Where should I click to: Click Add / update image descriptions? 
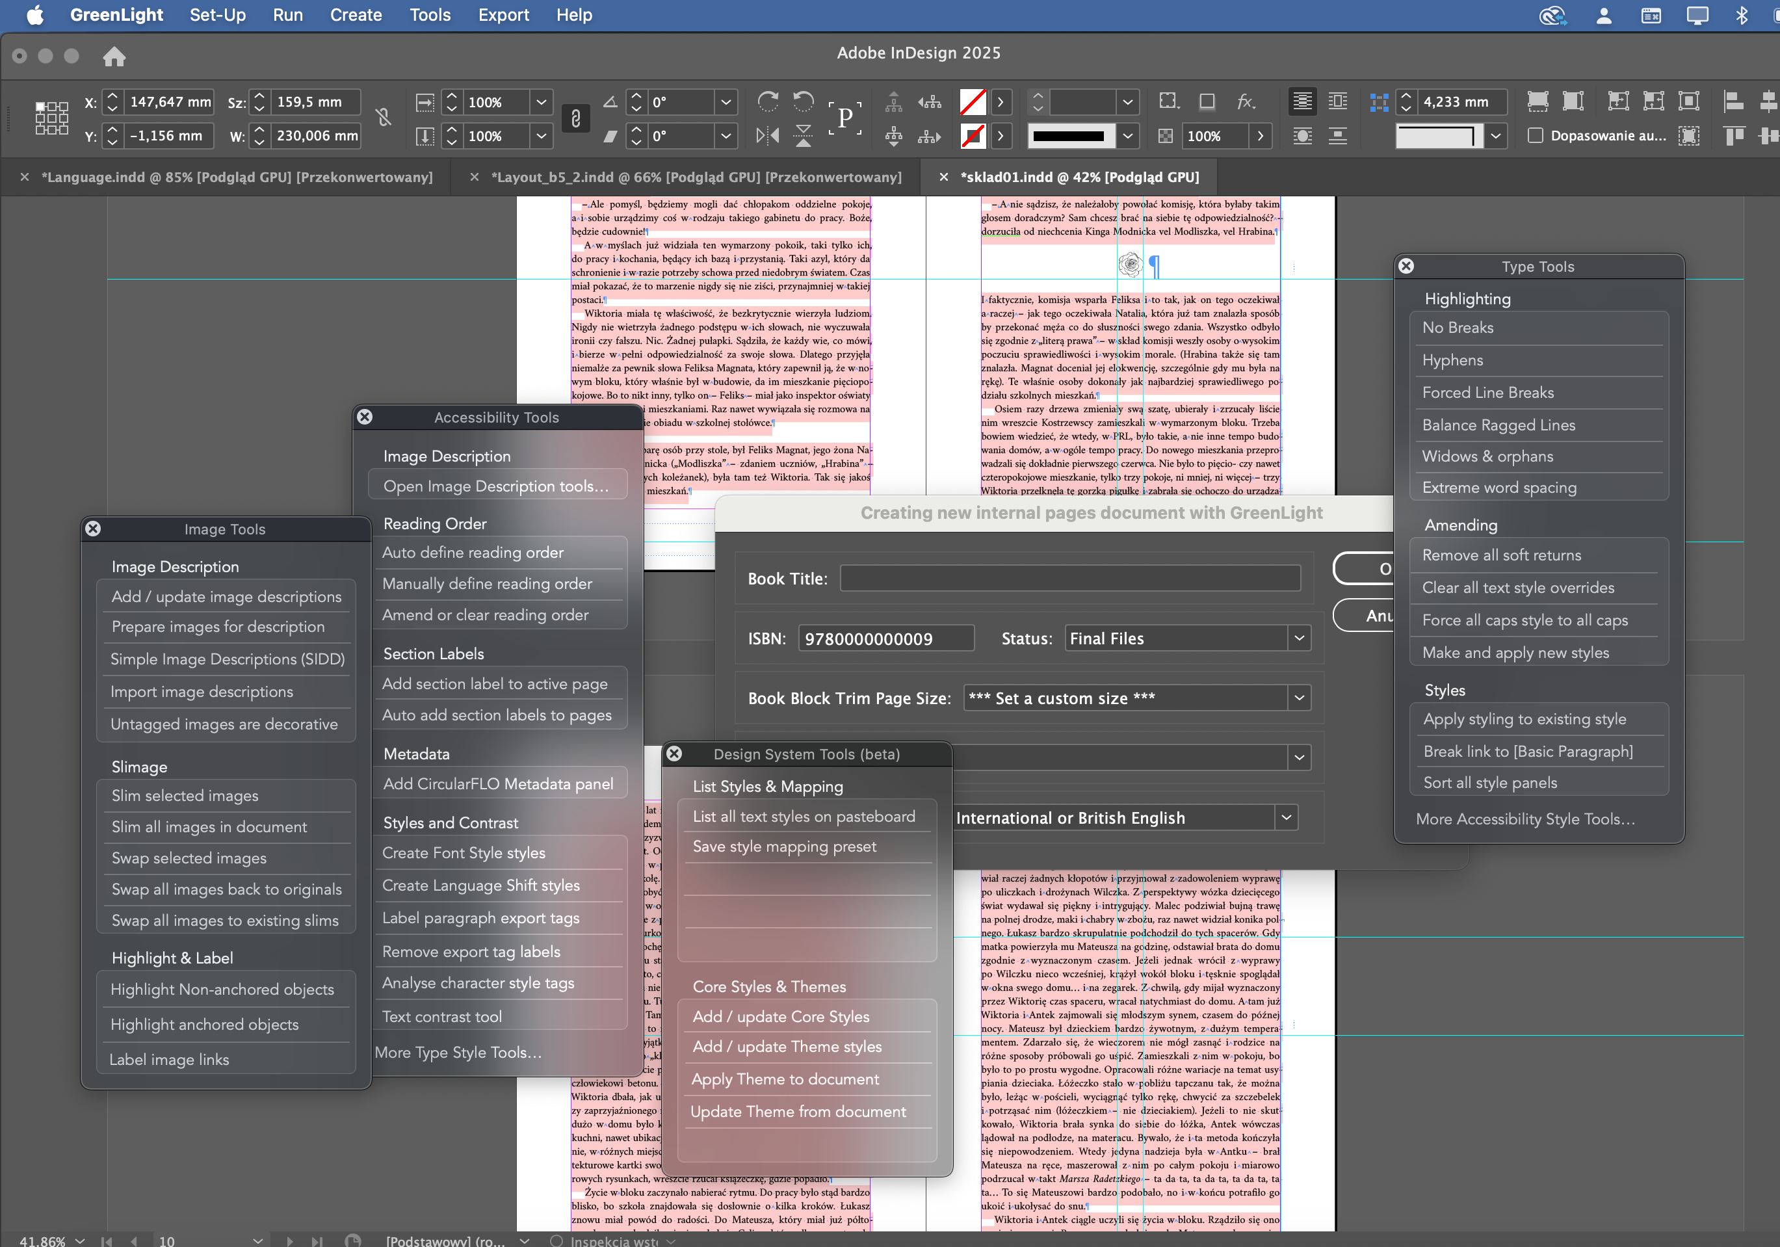coord(226,596)
